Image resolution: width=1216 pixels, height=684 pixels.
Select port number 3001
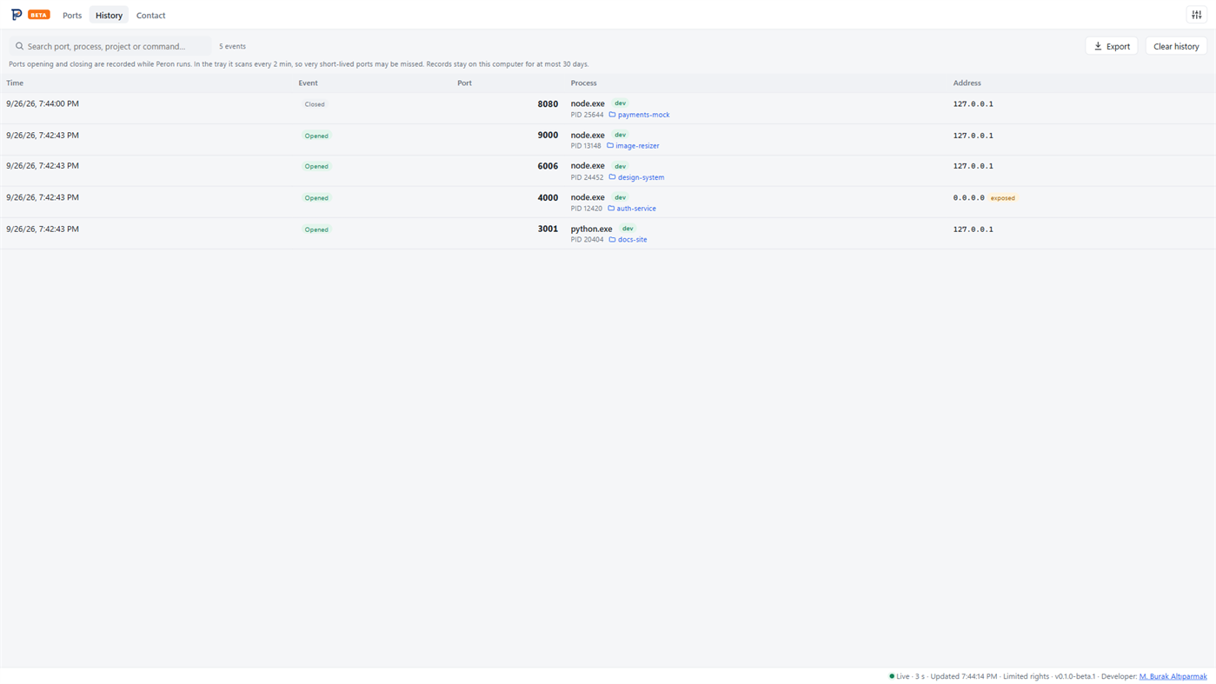[x=548, y=229]
